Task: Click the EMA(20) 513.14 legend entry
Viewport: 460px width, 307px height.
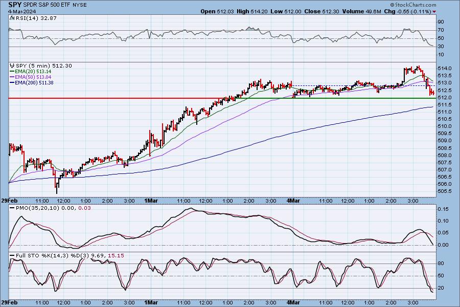Action: pyautogui.click(x=33, y=72)
